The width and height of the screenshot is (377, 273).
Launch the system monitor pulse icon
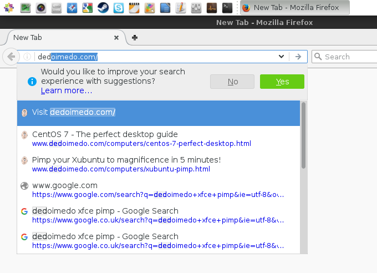click(x=212, y=8)
